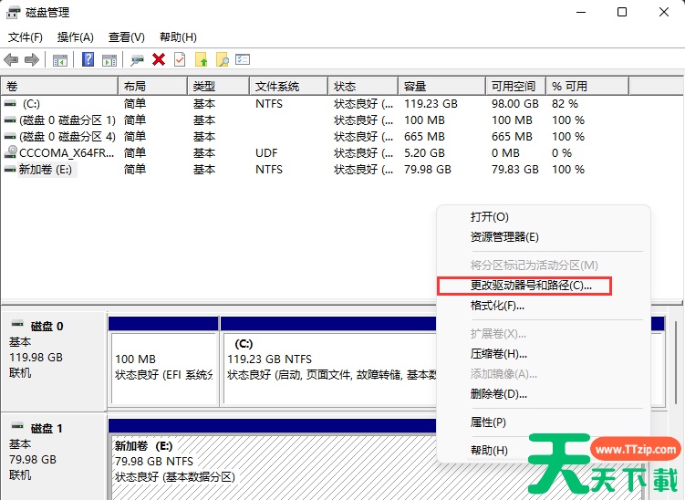Image resolution: width=685 pixels, height=500 pixels.
Task: Click the 磁盘 1 disk icon in lower pane
Action: click(x=17, y=426)
